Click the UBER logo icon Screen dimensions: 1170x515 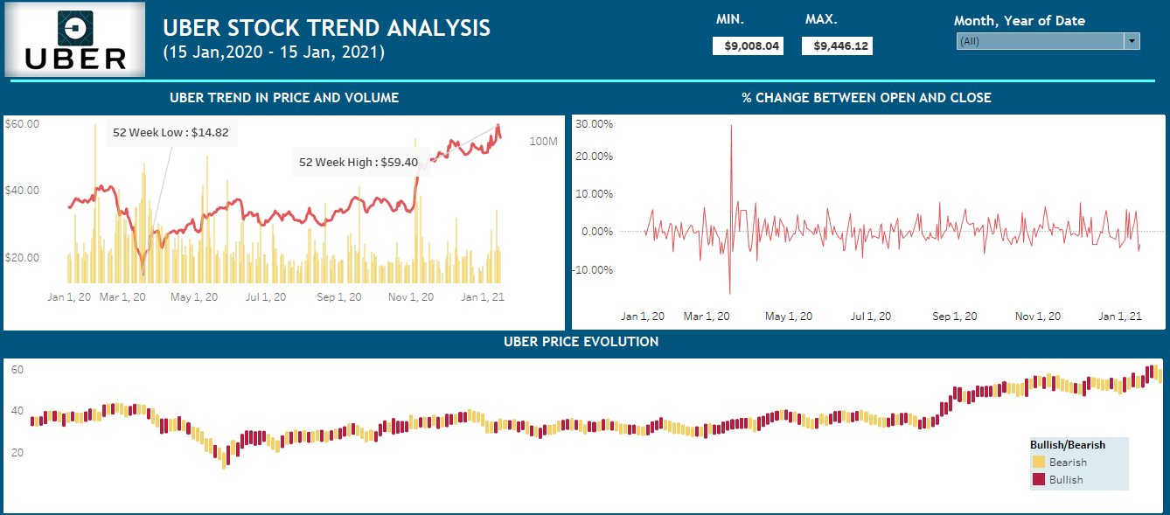click(x=73, y=28)
